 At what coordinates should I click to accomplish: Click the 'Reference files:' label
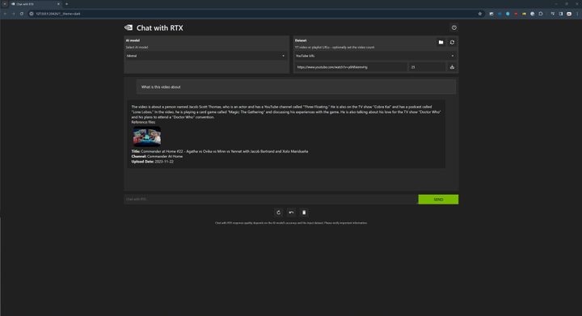(x=143, y=122)
